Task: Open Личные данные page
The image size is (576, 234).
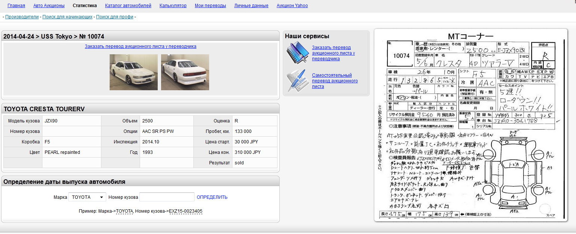Action: coord(251,6)
